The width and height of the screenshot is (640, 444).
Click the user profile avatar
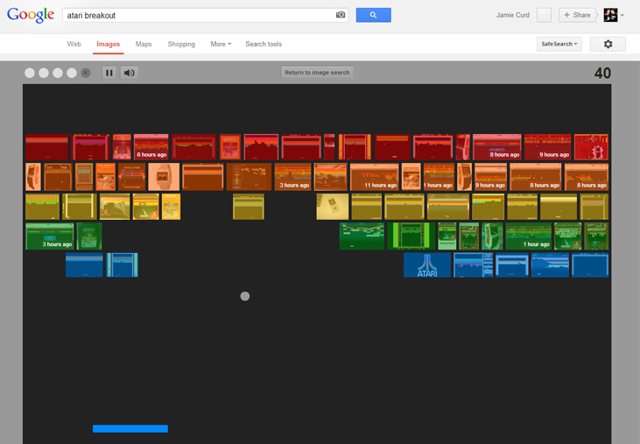610,15
